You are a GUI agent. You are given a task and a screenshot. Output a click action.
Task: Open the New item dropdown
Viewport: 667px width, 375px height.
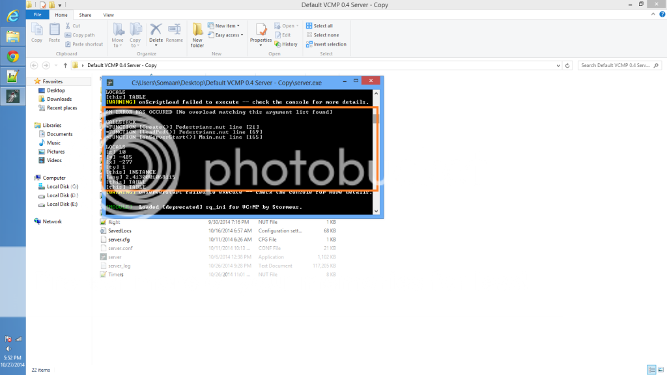click(x=224, y=25)
